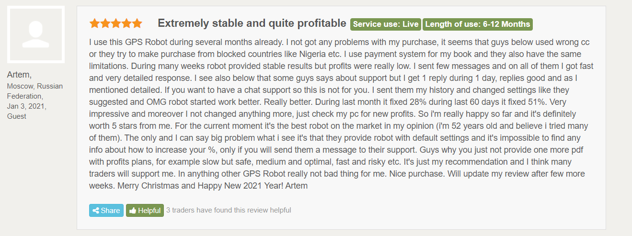Click the share arrow icon
Image resolution: width=632 pixels, height=236 pixels.
pyautogui.click(x=96, y=211)
